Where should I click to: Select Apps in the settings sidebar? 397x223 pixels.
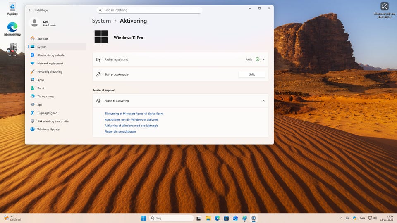tap(41, 80)
